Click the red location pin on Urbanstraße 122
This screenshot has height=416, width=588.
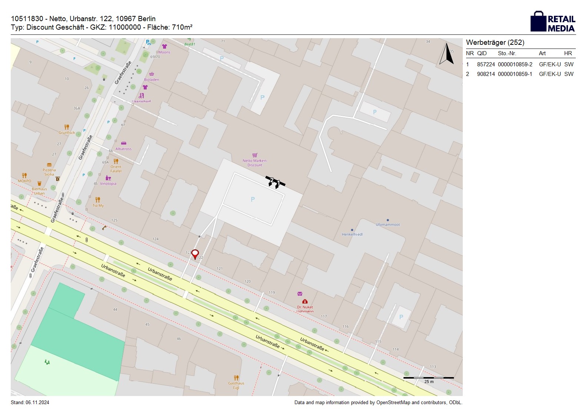tap(195, 254)
